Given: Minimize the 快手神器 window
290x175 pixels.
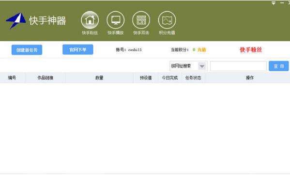Looking at the screenshot, I should click(282, 3).
